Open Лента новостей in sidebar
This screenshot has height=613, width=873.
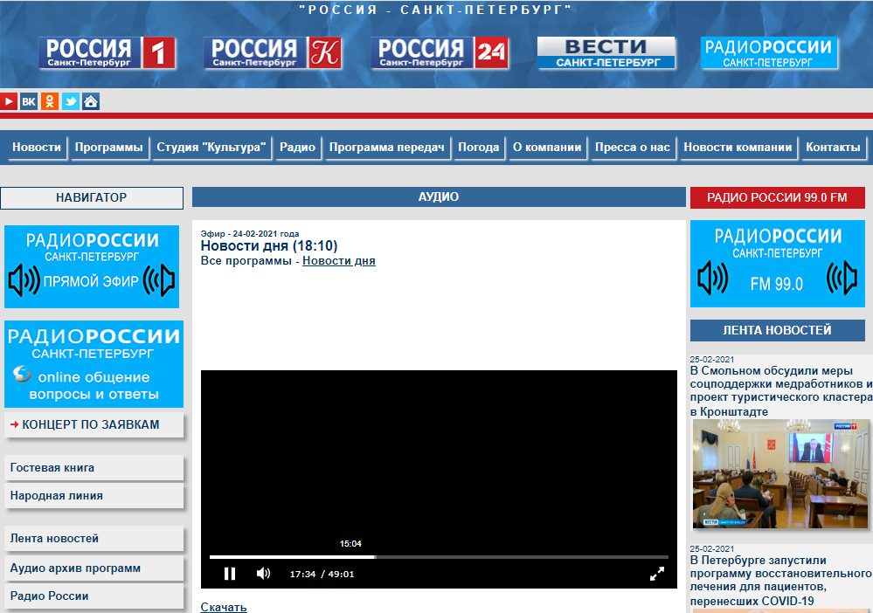point(94,539)
